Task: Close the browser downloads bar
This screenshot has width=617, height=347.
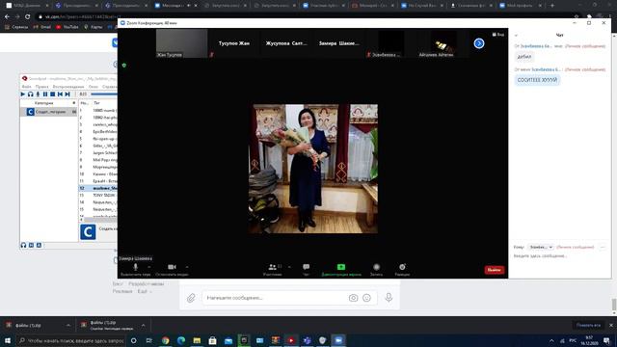Action: (x=611, y=326)
